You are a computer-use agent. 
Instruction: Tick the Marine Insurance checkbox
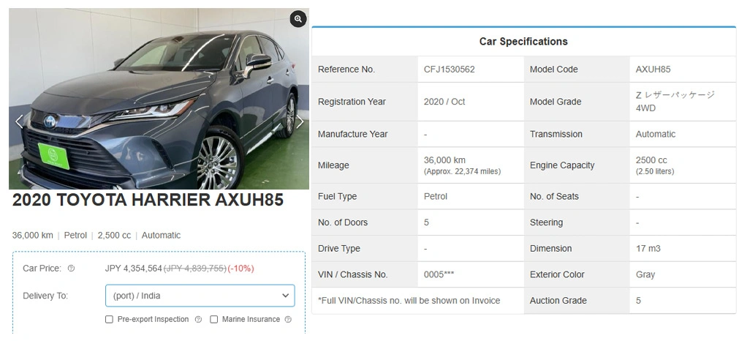tap(214, 320)
